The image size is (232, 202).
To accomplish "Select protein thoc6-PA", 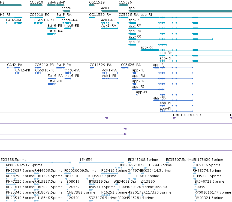I will pos(72,70).
